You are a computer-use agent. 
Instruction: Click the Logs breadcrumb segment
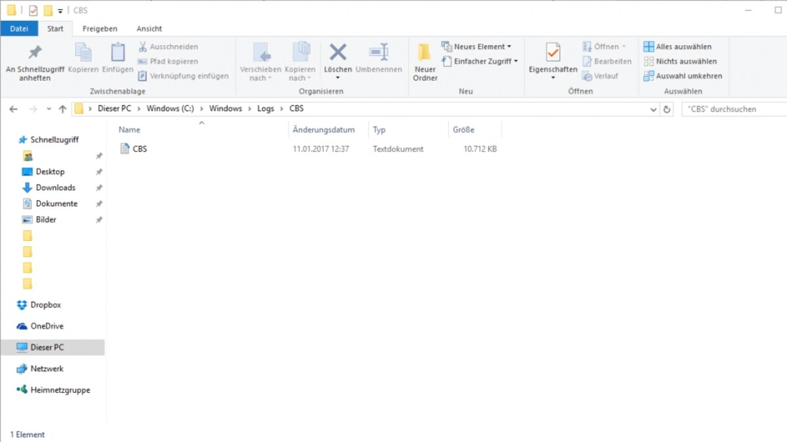click(266, 109)
